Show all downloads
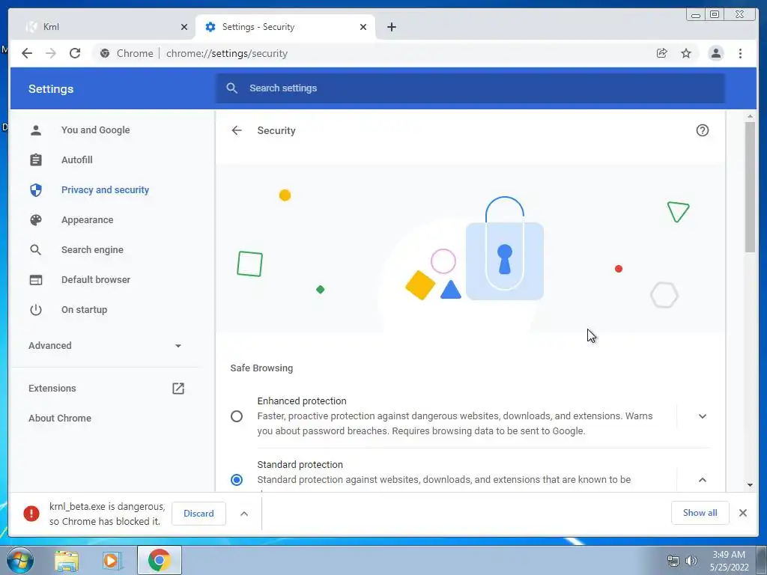 pyautogui.click(x=700, y=513)
